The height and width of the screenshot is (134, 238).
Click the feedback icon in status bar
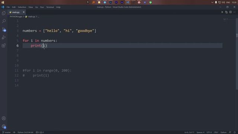tap(230, 133)
